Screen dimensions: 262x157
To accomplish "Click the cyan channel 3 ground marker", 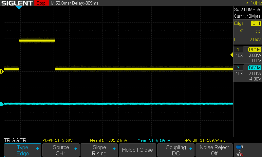I will pos(2,104).
